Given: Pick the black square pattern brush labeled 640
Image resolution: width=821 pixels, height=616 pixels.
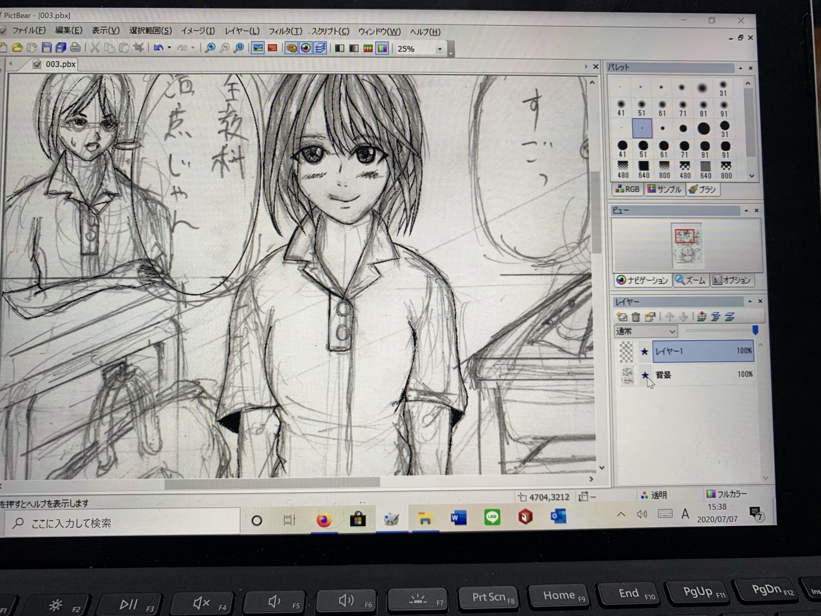Looking at the screenshot, I should [644, 170].
